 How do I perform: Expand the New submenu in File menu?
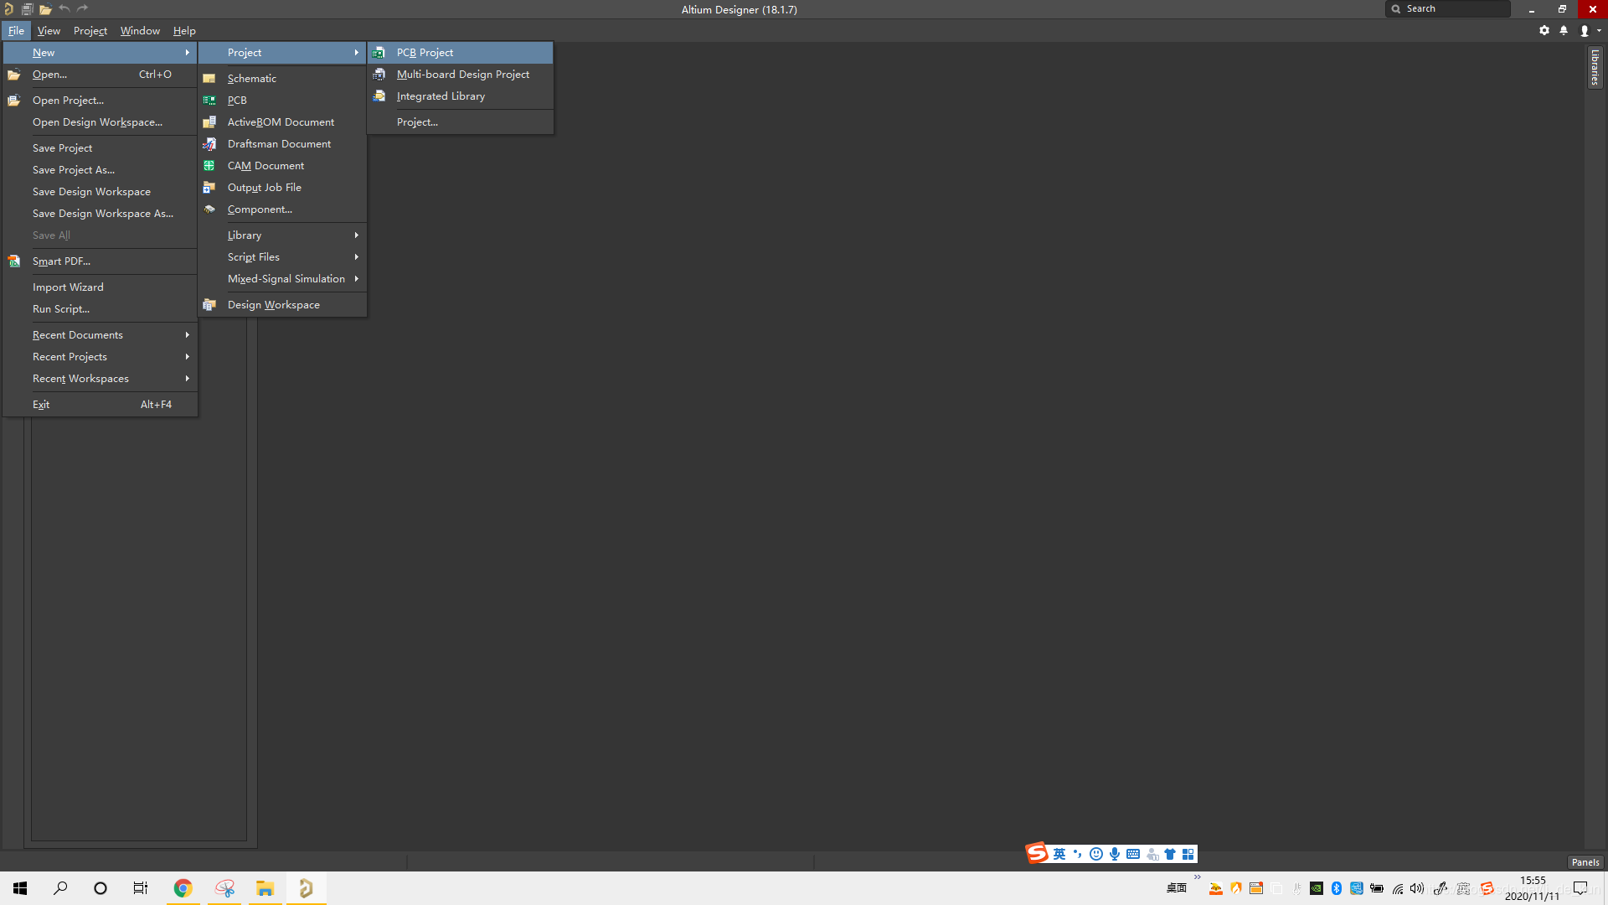[x=100, y=53]
